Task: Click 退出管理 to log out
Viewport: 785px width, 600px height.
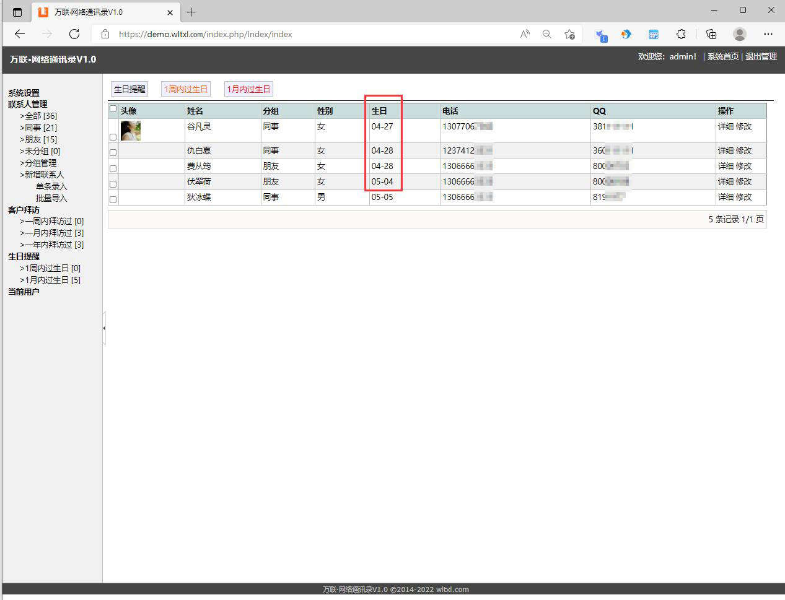Action: point(761,56)
